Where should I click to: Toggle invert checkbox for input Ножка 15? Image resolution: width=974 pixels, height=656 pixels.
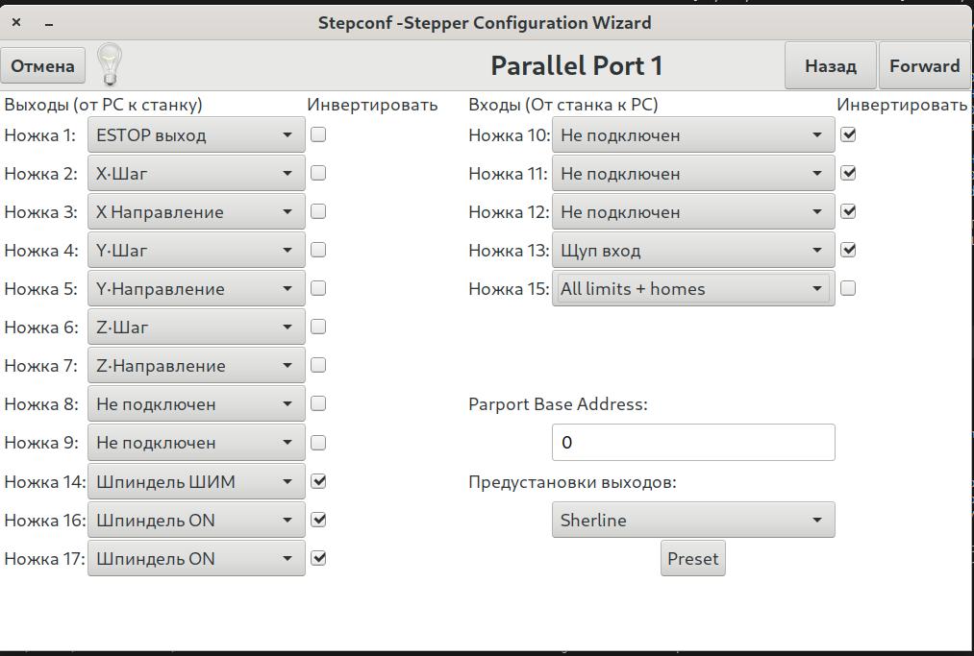tap(848, 288)
